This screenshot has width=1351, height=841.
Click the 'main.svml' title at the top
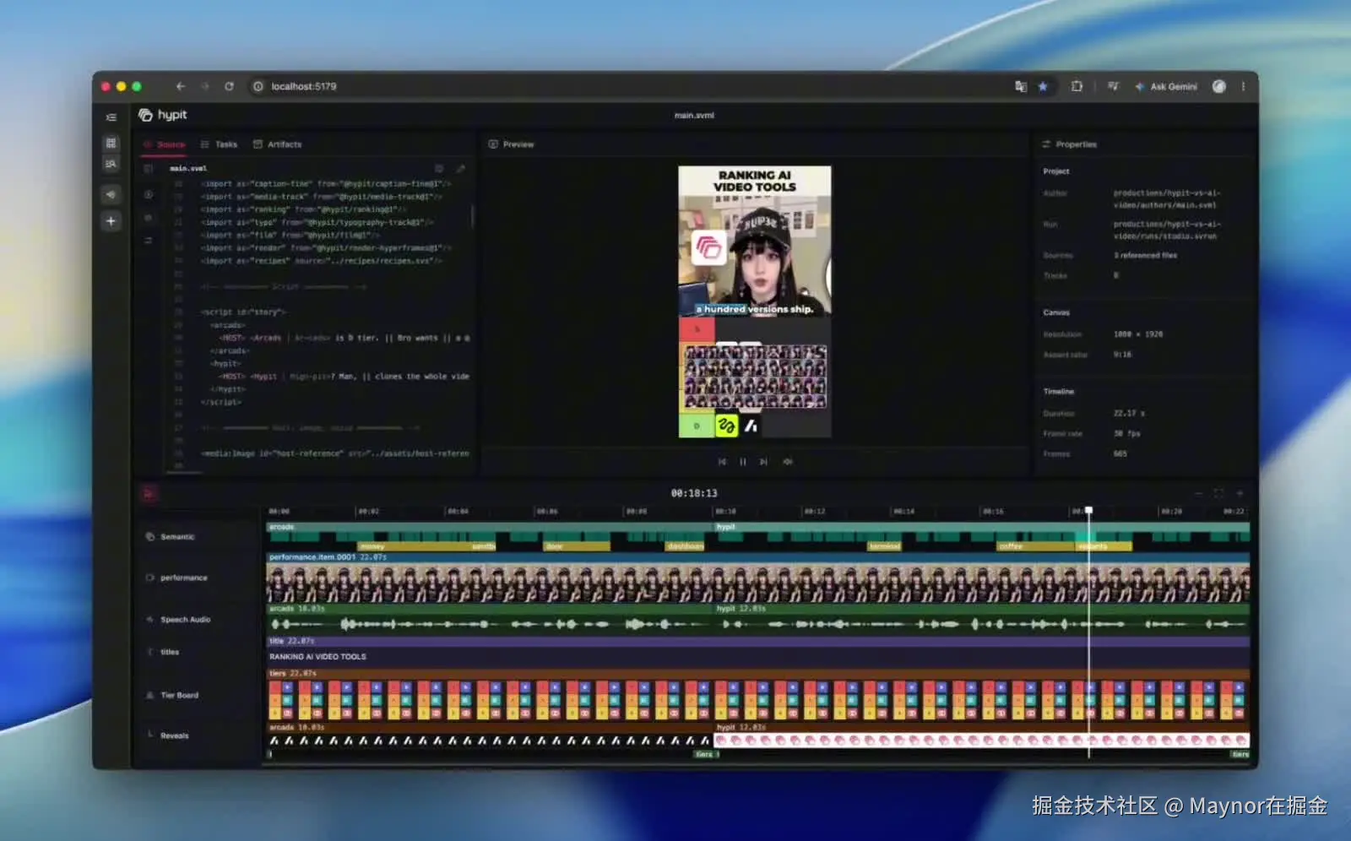[x=694, y=115]
